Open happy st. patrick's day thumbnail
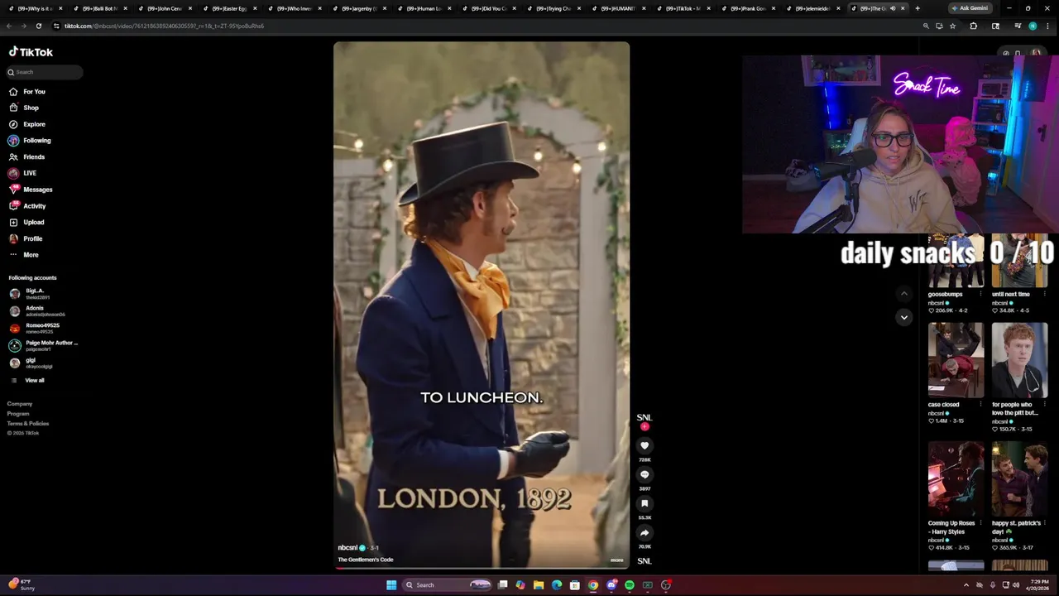1059x596 pixels. click(x=1019, y=479)
